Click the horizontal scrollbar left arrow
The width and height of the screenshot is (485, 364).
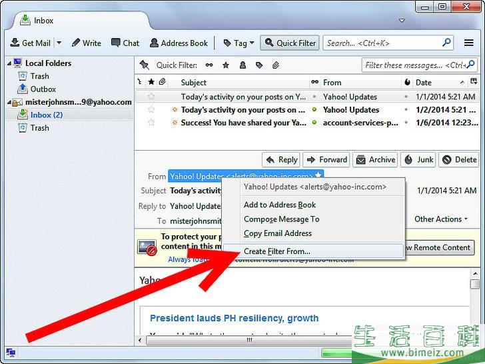coord(140,340)
